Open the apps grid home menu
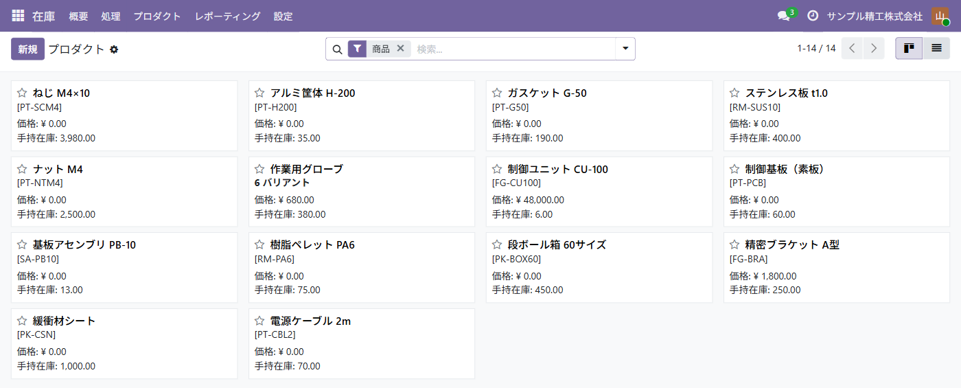The width and height of the screenshot is (961, 388). tap(18, 16)
